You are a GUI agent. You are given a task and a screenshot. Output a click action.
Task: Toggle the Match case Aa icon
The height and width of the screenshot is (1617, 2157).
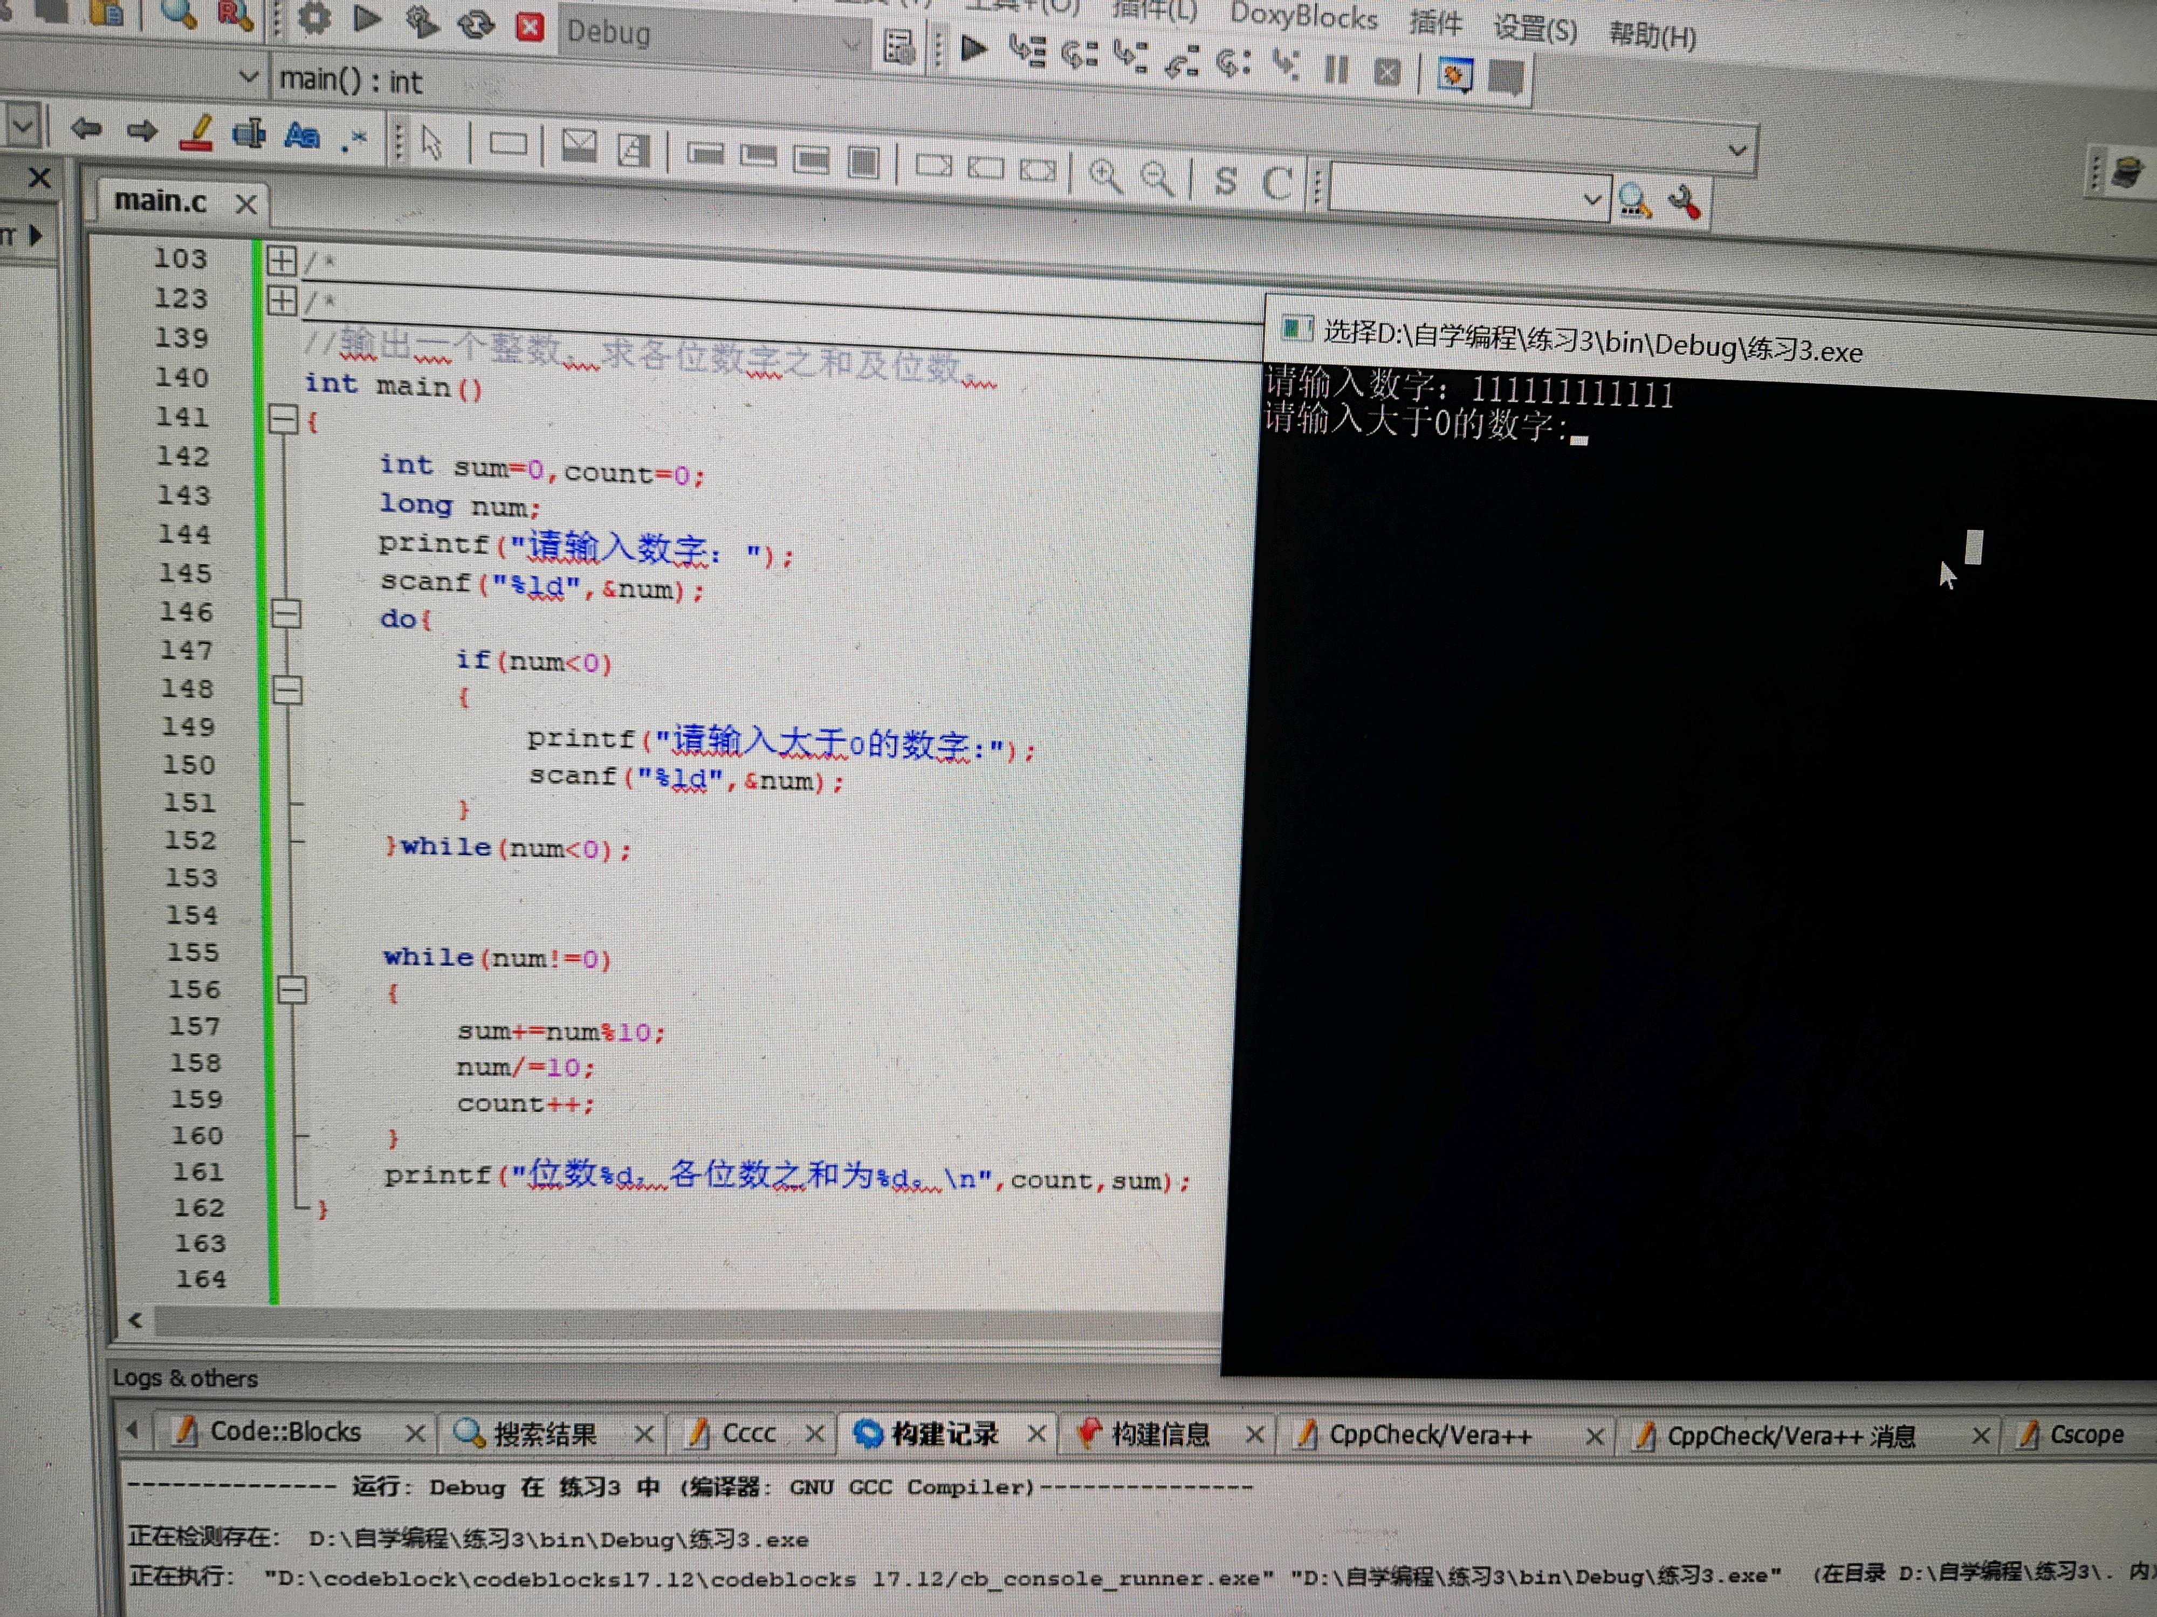coord(303,135)
